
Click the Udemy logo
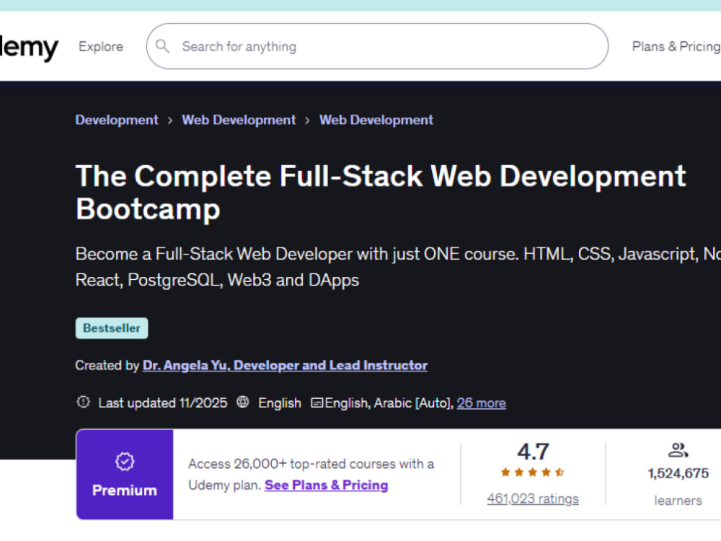pos(29,47)
